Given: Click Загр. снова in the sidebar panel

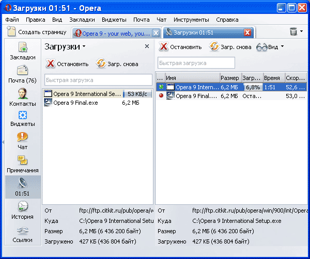Looking at the screenshot, I should click(x=117, y=64).
